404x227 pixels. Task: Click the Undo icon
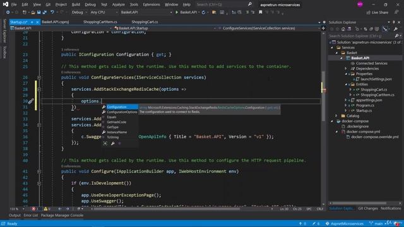pyautogui.click(x=52, y=12)
